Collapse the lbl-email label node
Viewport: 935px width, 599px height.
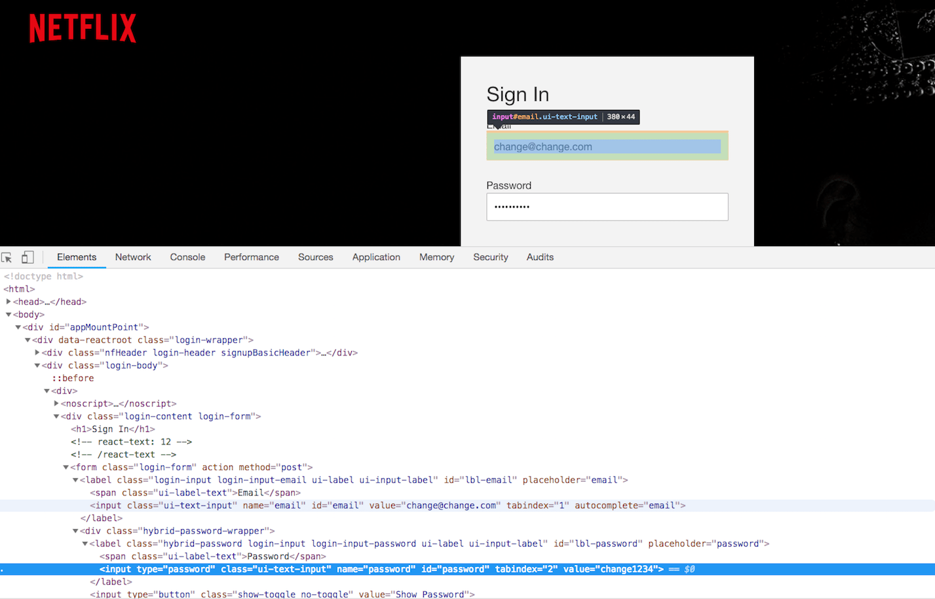pos(75,480)
